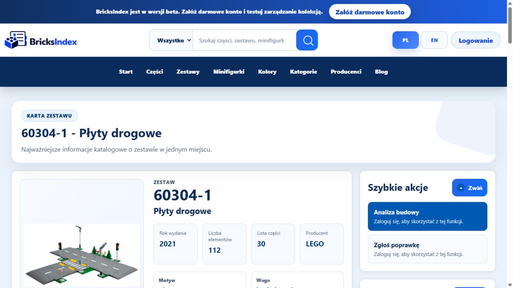Open the Start menu item
Screen dimensions: 513x288
point(126,72)
